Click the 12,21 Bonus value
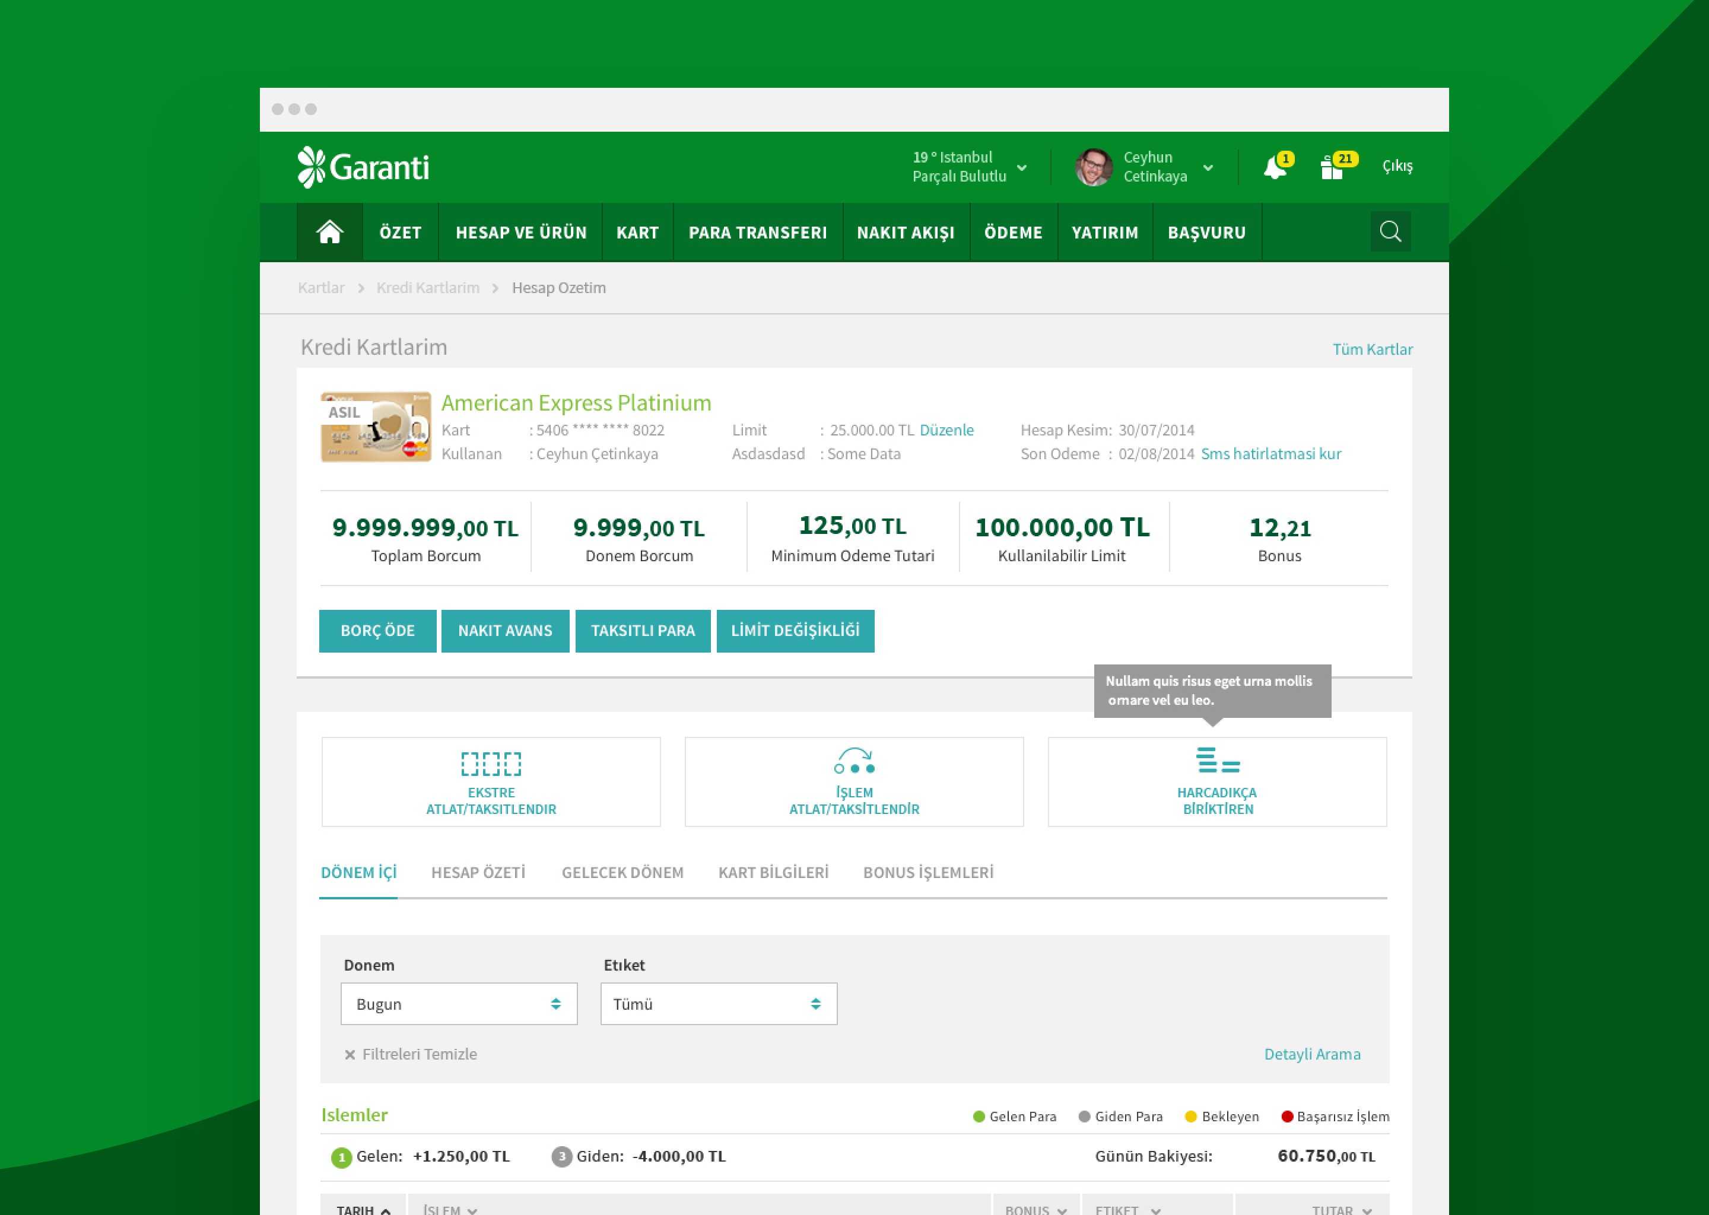The height and width of the screenshot is (1215, 1709). [1279, 528]
